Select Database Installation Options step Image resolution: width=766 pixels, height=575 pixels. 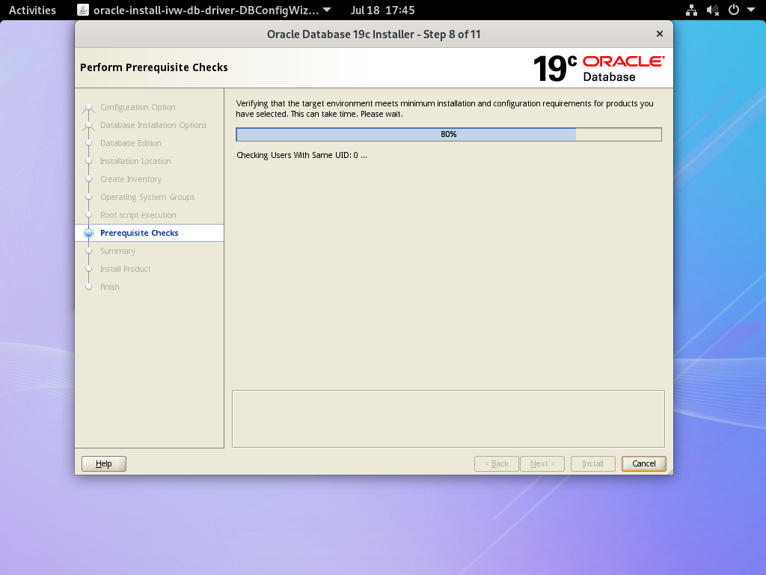153,125
